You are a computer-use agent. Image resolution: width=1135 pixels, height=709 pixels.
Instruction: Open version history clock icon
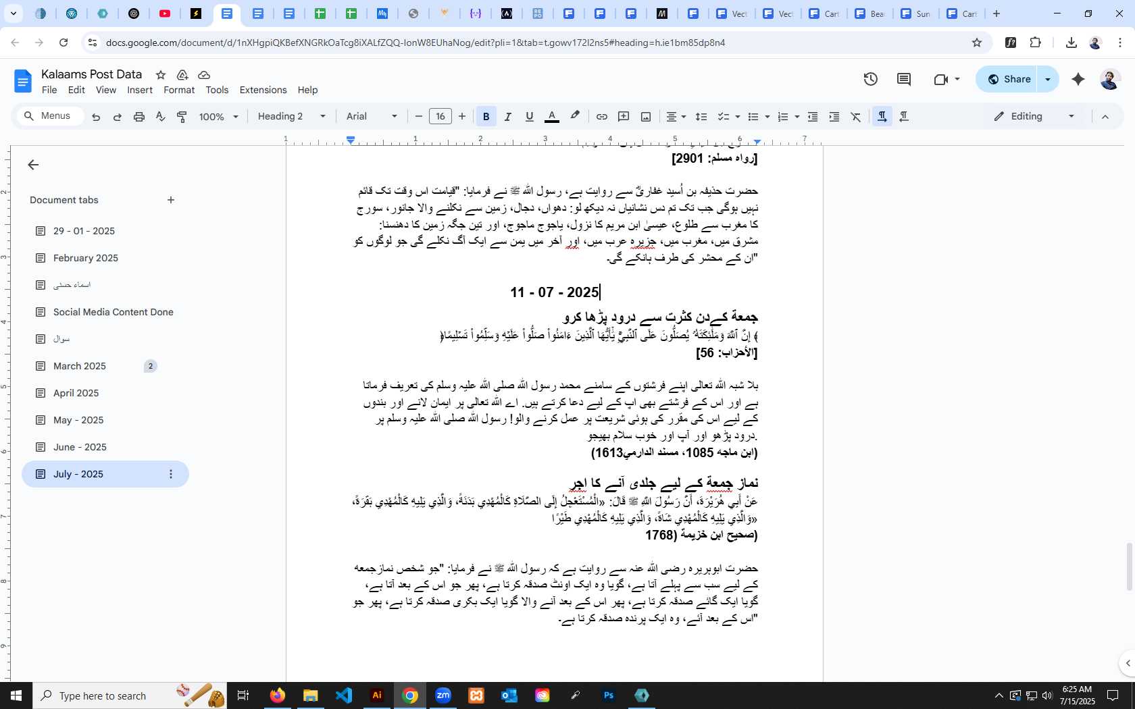click(871, 79)
